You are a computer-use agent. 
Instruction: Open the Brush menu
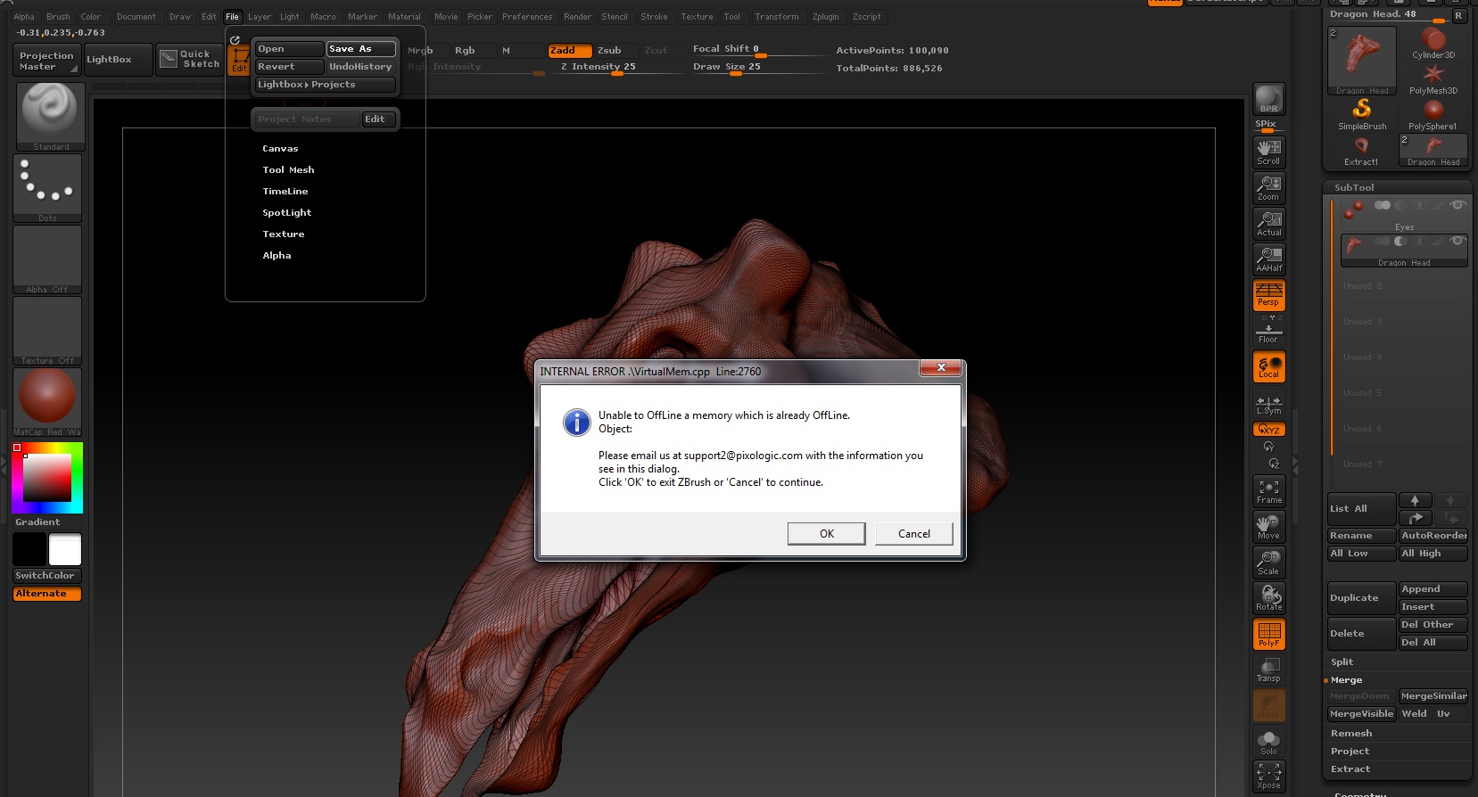pos(58,17)
